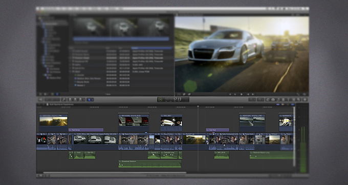The width and height of the screenshot is (348, 185).
Task: Open the background tasks circular indicator
Action: [x=161, y=99]
